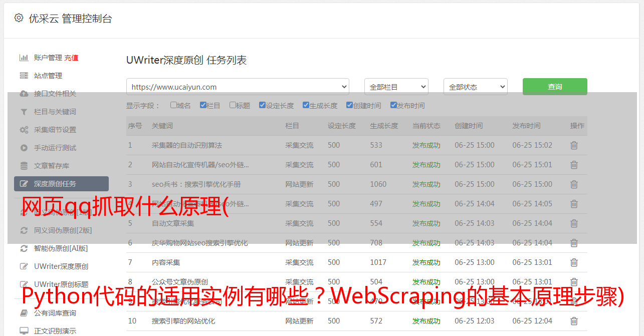
Task: Open 公有词库查询 in the sidebar
Action: coord(55,313)
